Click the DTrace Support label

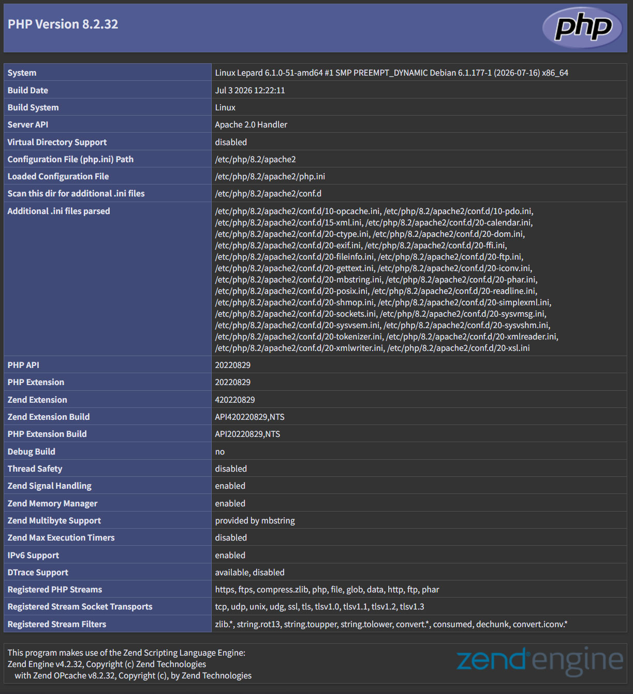tap(38, 572)
